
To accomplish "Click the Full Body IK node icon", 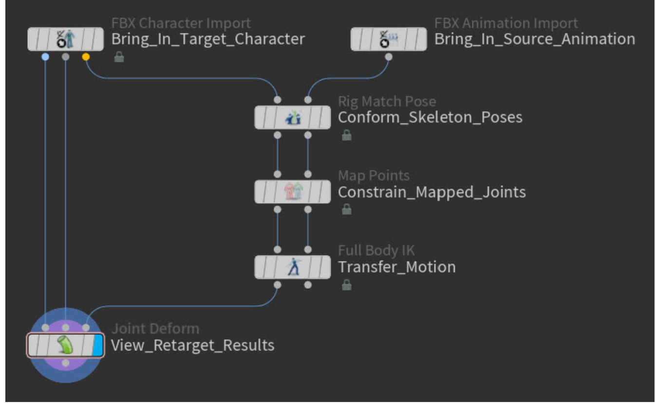I will pos(292,267).
